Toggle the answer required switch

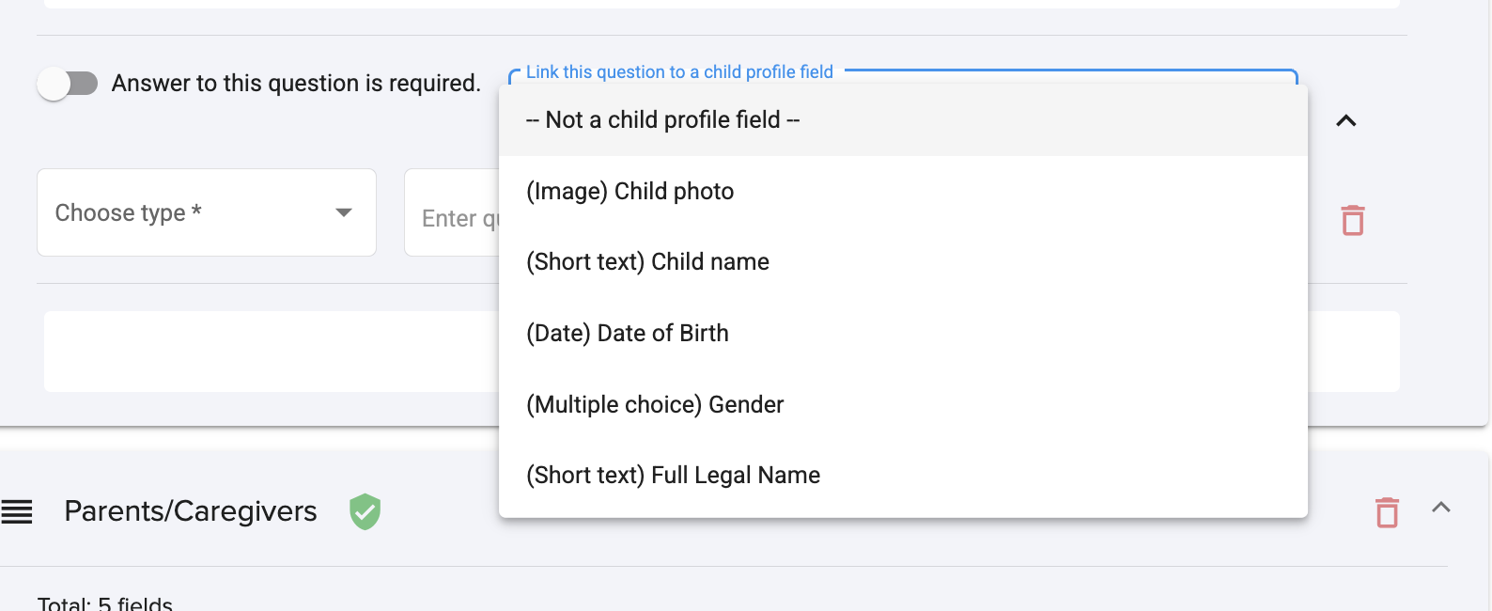(67, 84)
